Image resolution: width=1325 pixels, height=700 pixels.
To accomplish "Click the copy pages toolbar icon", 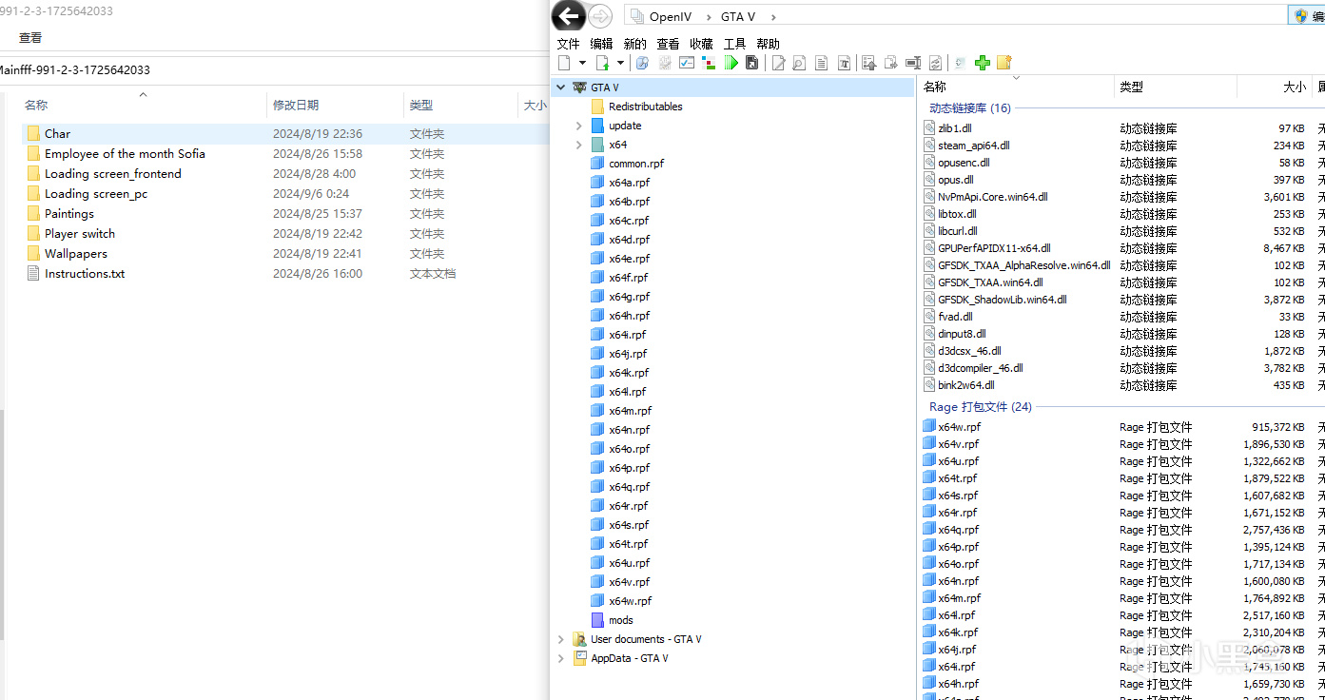I will click(891, 63).
